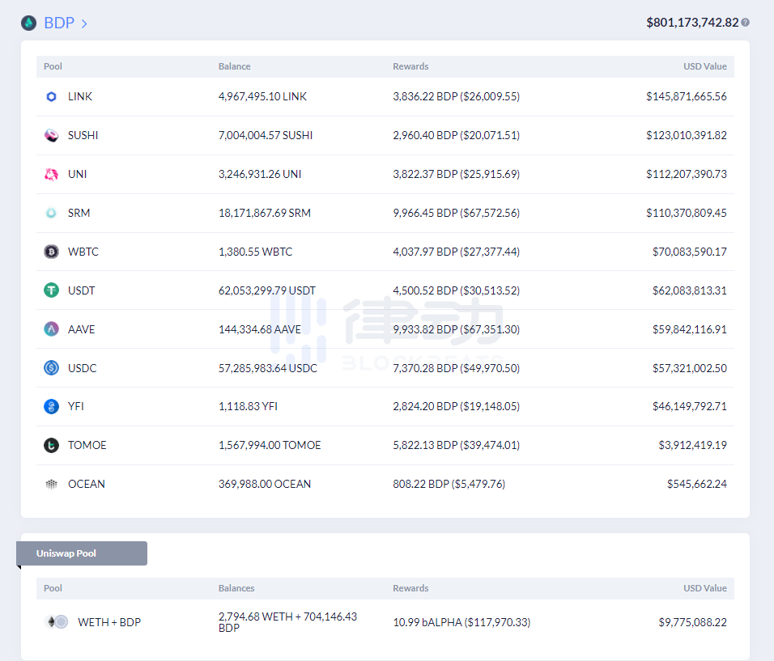
Task: Click the YFI token icon
Action: [51, 406]
